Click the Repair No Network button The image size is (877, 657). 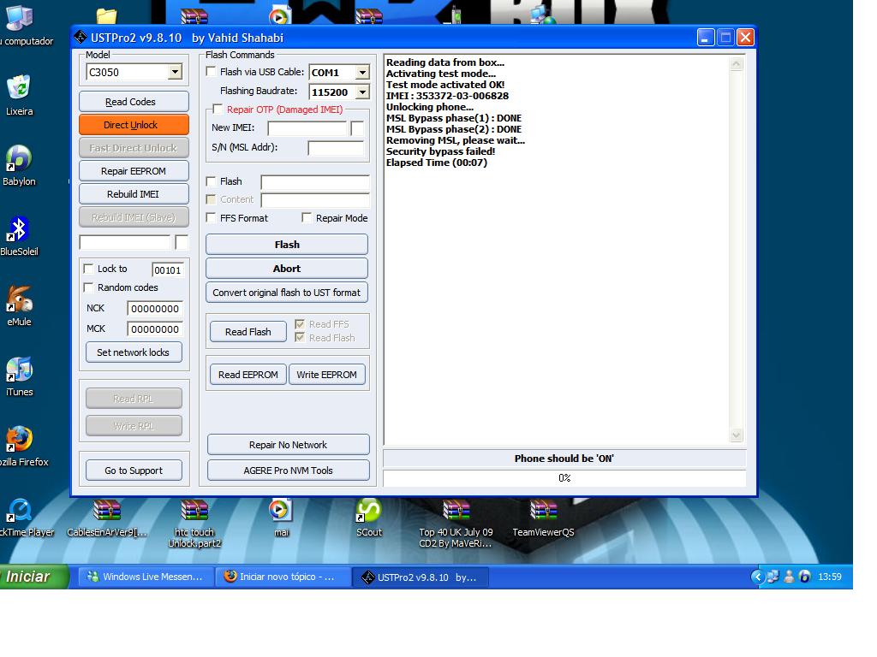click(288, 445)
